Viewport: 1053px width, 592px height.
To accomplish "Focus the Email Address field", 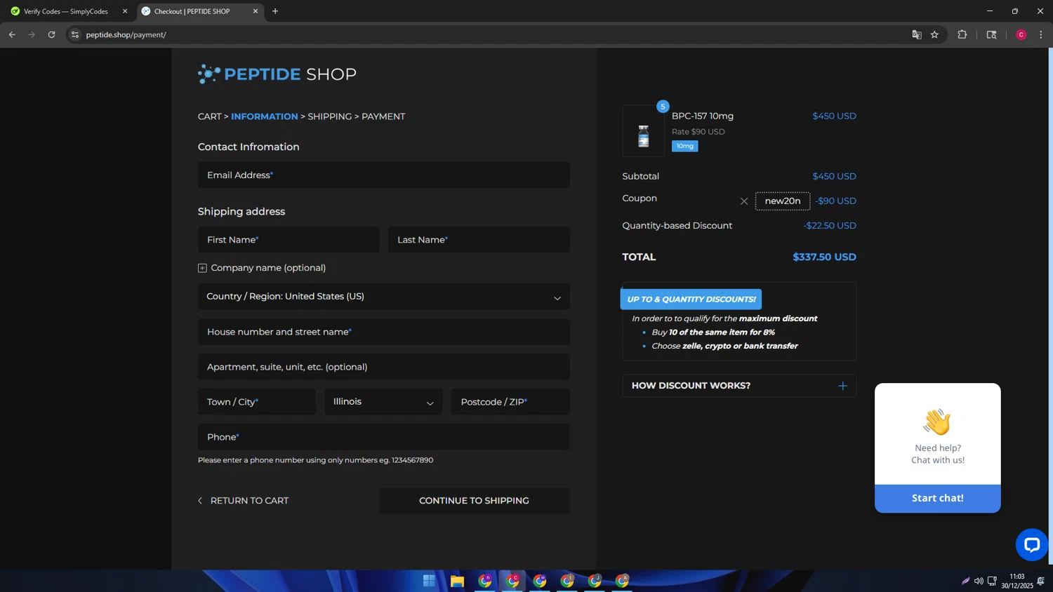I will click(383, 175).
